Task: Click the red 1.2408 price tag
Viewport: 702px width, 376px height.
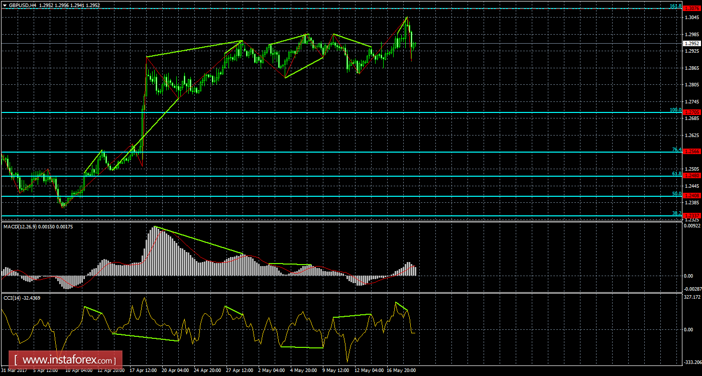Action: 691,196
